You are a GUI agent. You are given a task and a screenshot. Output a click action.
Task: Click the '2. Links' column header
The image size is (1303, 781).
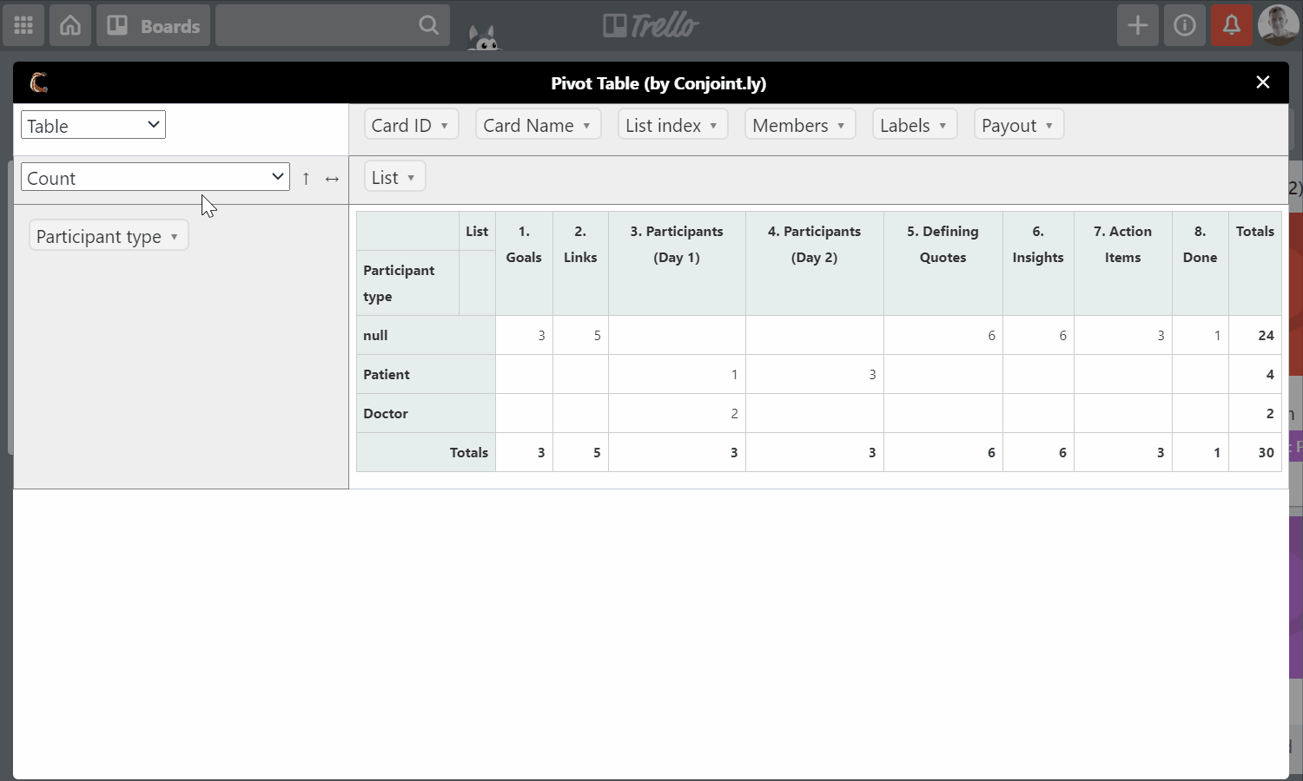580,263
